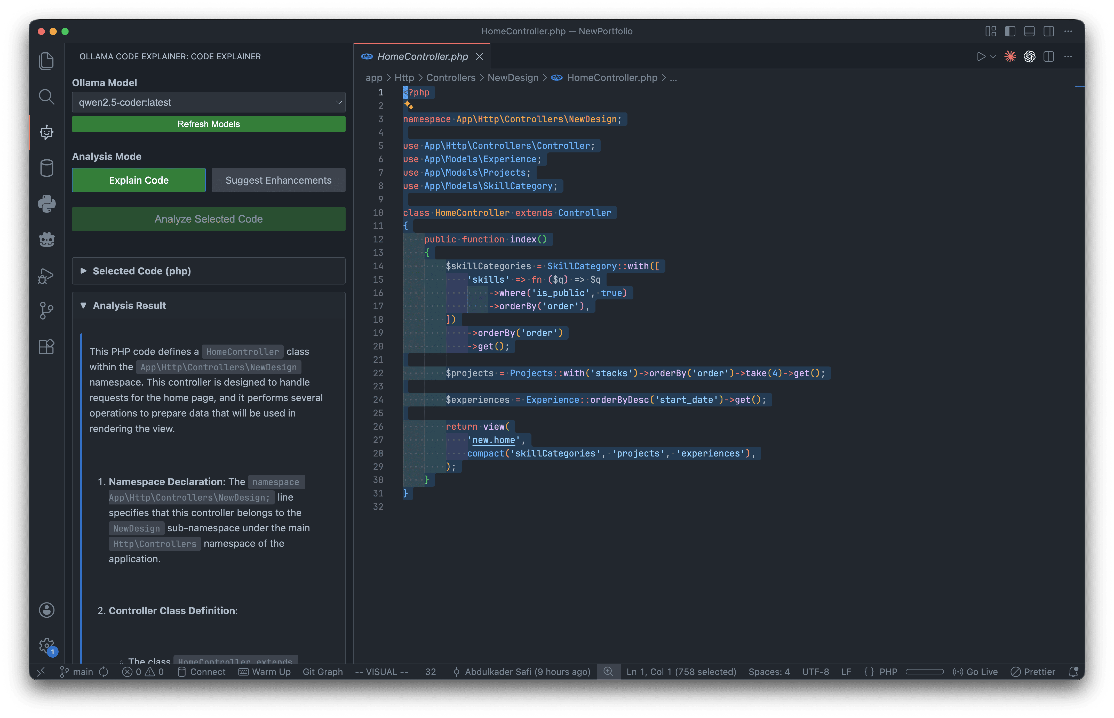Open the Extensions view
Viewport: 1114px width, 718px height.
click(47, 346)
